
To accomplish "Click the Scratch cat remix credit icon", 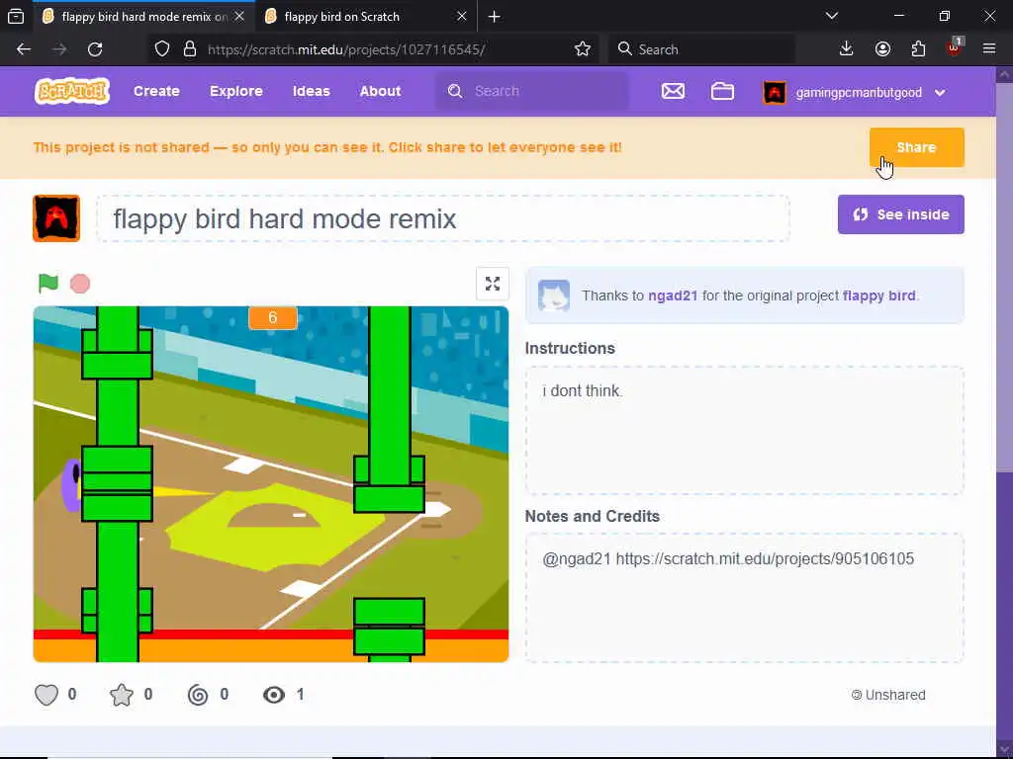I will pyautogui.click(x=554, y=295).
